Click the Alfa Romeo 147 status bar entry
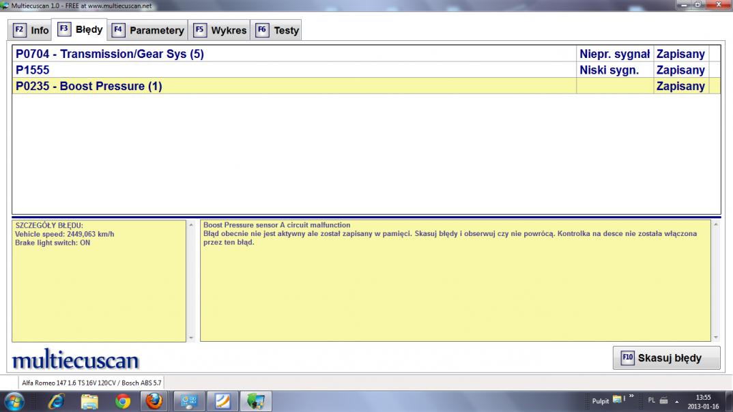The height and width of the screenshot is (412, 733). pos(91,383)
